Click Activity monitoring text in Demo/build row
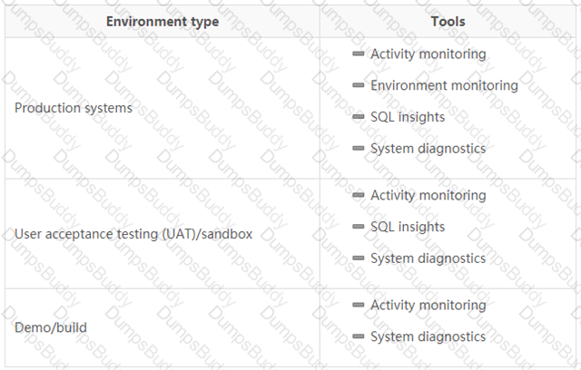Image resolution: width=581 pixels, height=370 pixels. point(428,306)
